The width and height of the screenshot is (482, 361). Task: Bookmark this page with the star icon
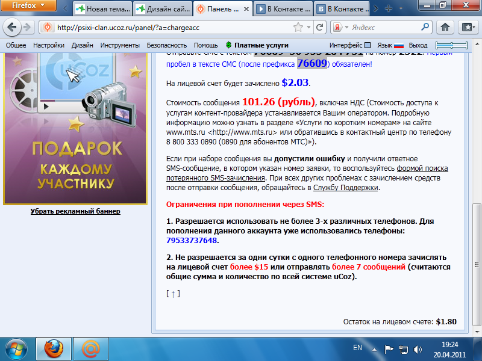click(298, 27)
